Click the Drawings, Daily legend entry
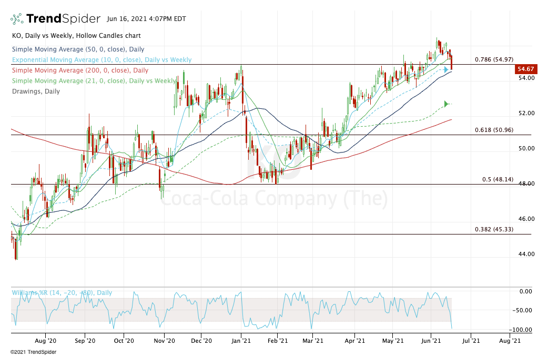The height and width of the screenshot is (357, 548). point(35,91)
